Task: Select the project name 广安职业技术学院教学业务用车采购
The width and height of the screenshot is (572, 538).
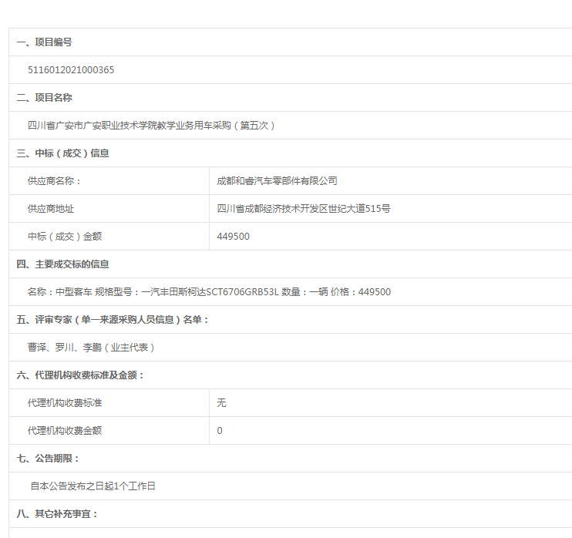Action: coord(151,126)
